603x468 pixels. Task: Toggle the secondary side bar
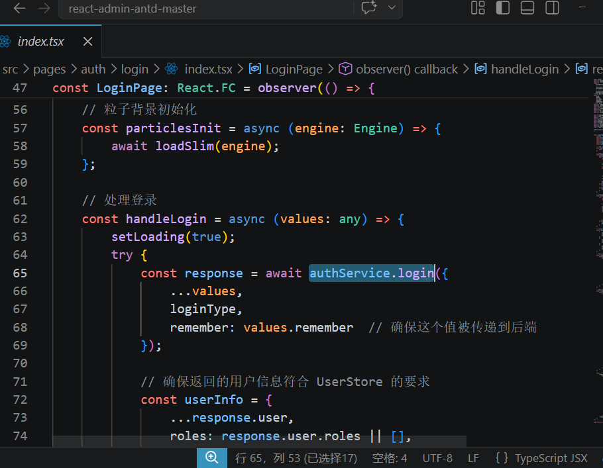click(x=552, y=8)
